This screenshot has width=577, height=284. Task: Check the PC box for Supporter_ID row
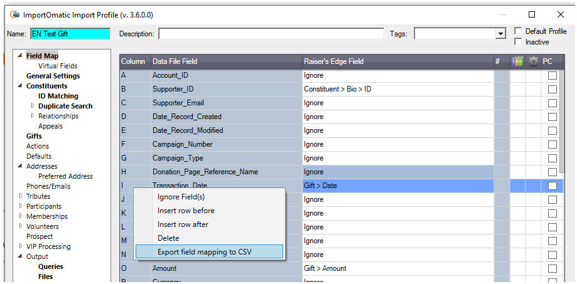[x=553, y=89]
